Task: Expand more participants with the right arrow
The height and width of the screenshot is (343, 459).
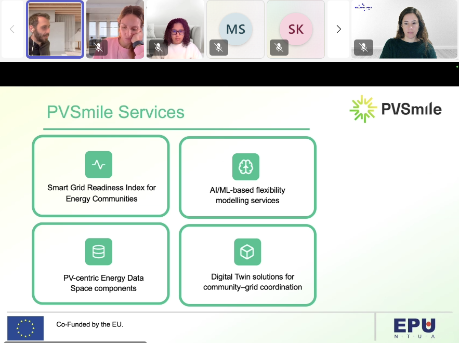Action: coord(338,29)
